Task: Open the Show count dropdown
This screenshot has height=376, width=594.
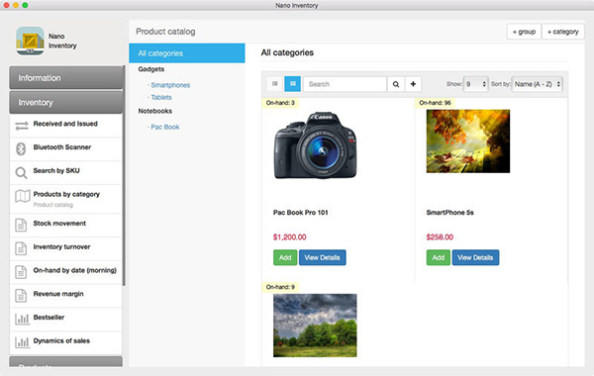Action: pos(476,84)
